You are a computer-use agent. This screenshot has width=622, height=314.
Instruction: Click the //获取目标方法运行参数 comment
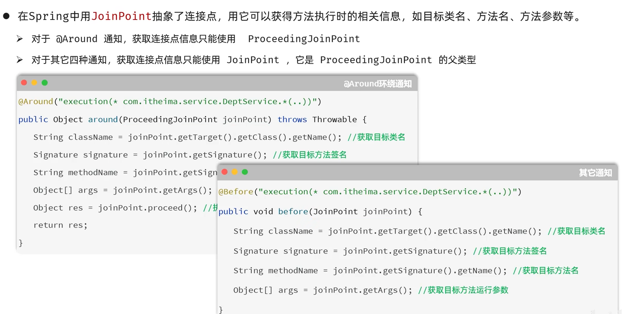[463, 290]
